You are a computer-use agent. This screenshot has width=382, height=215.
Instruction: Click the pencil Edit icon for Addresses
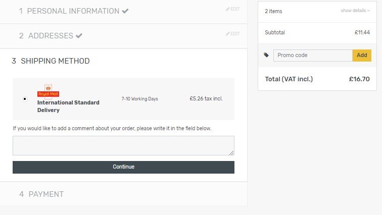click(228, 34)
